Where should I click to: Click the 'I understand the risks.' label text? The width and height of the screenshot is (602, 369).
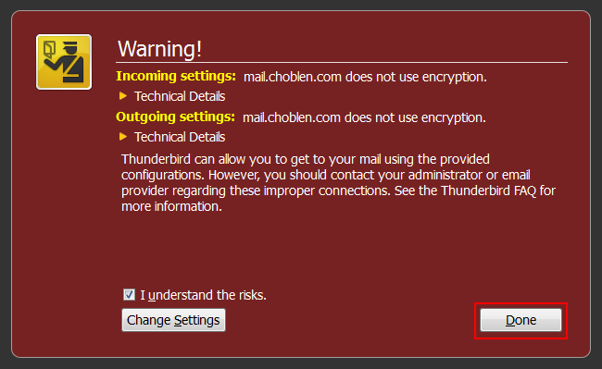pos(203,295)
